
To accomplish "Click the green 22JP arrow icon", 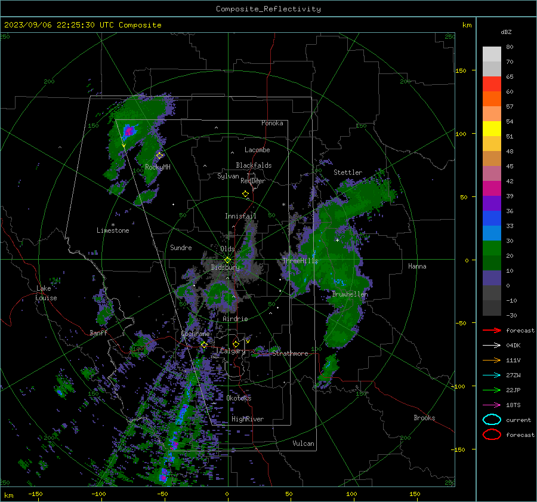I will click(x=492, y=390).
